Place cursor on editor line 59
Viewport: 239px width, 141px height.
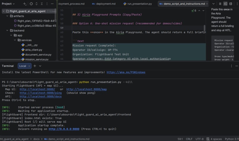(x=139, y=28)
